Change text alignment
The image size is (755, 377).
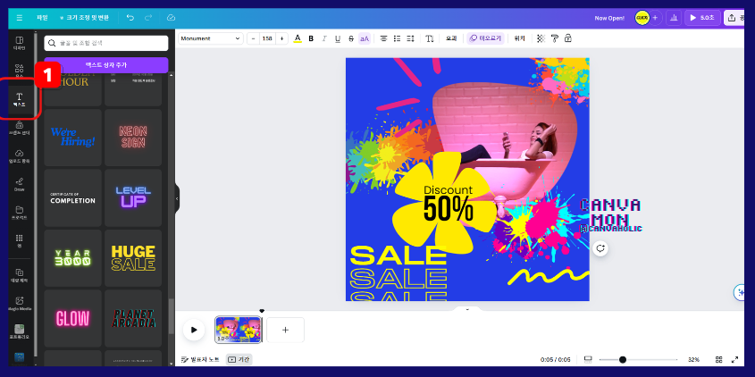[x=384, y=38]
